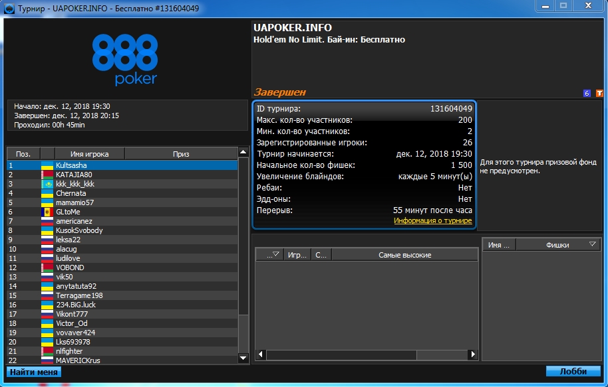Minimize the tournament window
The image size is (608, 387).
[545, 6]
